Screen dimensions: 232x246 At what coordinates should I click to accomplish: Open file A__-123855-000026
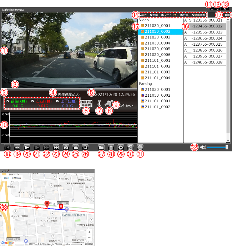tap(205, 50)
